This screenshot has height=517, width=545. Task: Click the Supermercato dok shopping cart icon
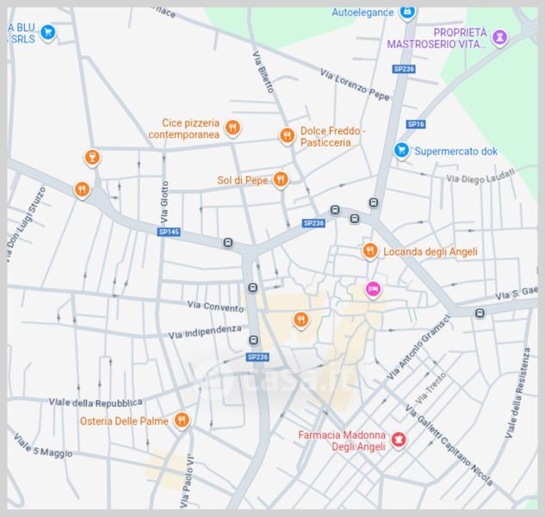(x=400, y=151)
